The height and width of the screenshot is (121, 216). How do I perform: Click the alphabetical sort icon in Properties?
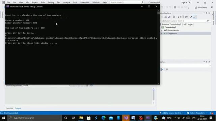pos(162,70)
